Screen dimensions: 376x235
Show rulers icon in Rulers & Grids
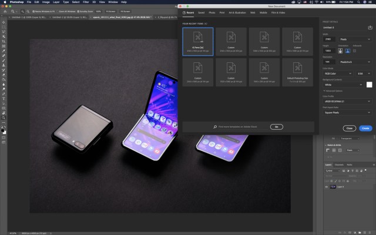(x=328, y=150)
